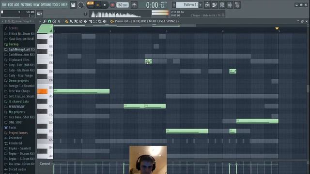This screenshot has height=174, width=310.
Task: Open the Browser view icon
Action: click(x=237, y=5)
